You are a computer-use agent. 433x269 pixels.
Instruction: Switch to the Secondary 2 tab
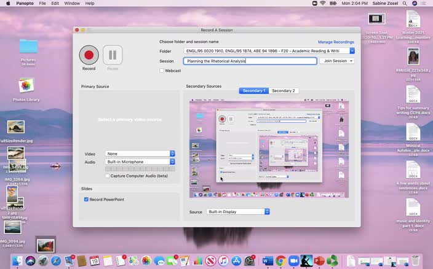pos(283,91)
